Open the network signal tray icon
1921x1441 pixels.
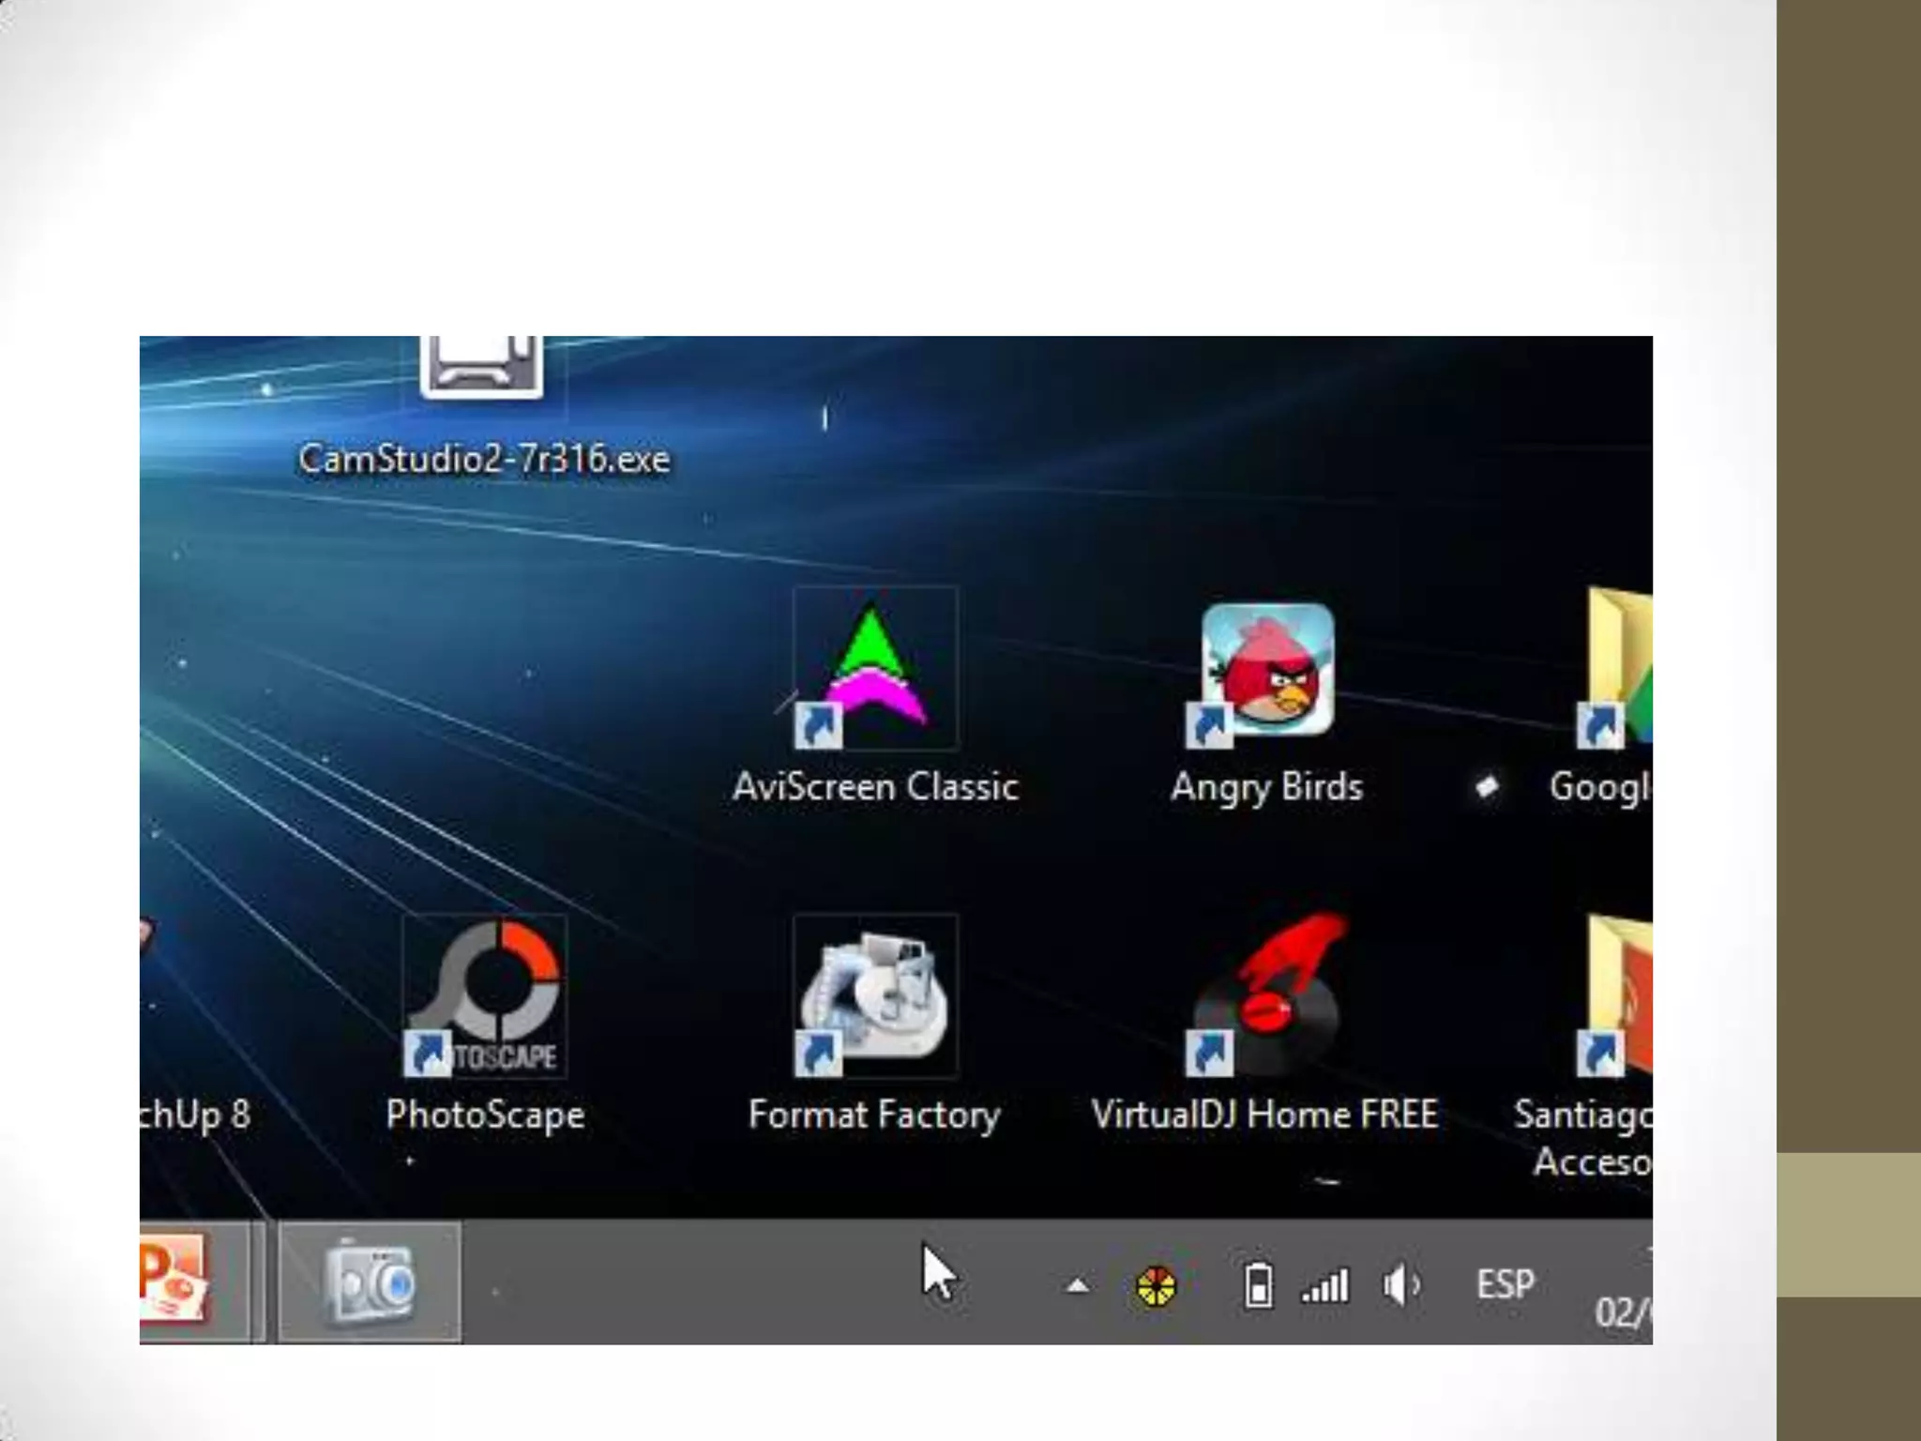[1325, 1286]
